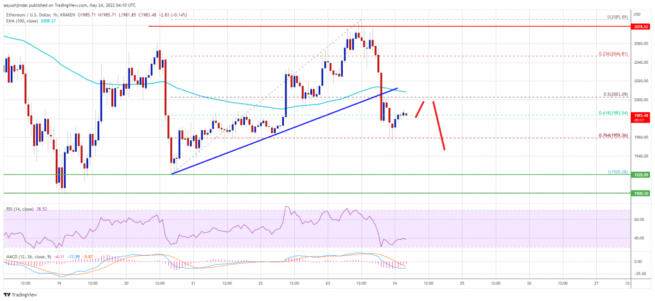Screen dimensions: 655x301
Task: Click the current price 1983.48 label
Action: coord(641,115)
